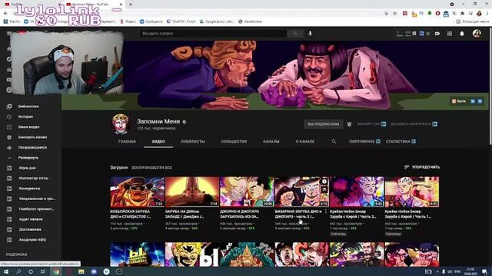Switch to the СООБЩЕСТВО tab
Image resolution: width=492 pixels, height=276 pixels.
pyautogui.click(x=234, y=141)
